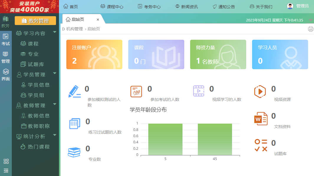Switch to the 界面 UI section
The image size is (314, 176).
pos(6,75)
